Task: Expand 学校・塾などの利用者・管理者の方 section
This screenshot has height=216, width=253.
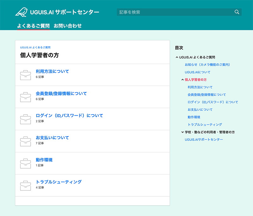Action: (182, 132)
